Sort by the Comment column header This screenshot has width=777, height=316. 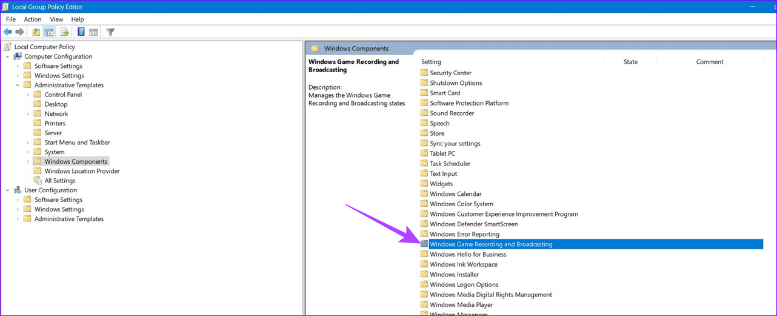tap(710, 62)
